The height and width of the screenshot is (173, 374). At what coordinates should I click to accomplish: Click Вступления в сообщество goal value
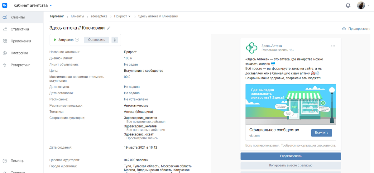tap(144, 71)
